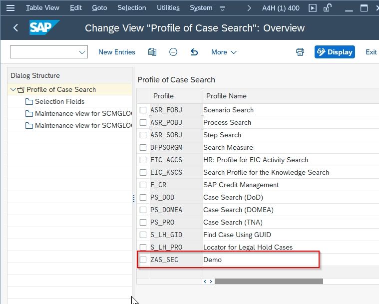Image resolution: width=379 pixels, height=304 pixels.
Task: Open the Selection menu
Action: (132, 8)
